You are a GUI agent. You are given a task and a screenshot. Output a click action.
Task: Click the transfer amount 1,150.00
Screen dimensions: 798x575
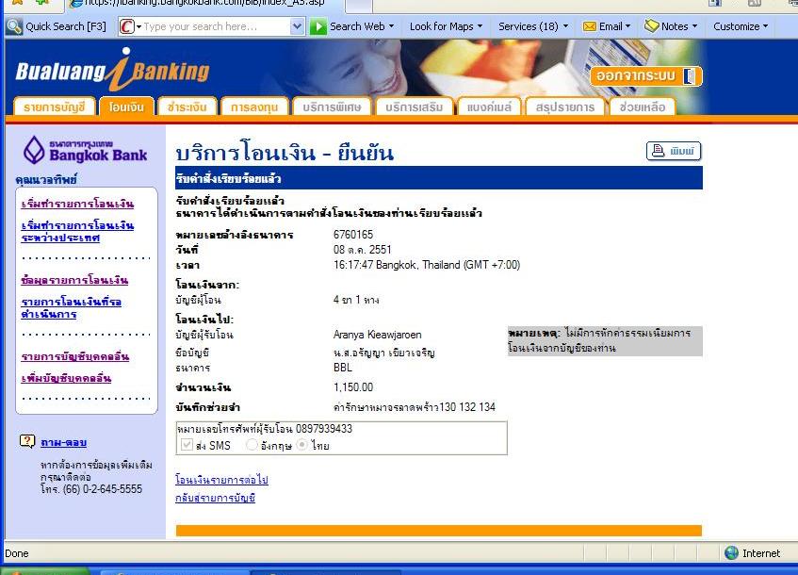pos(353,387)
